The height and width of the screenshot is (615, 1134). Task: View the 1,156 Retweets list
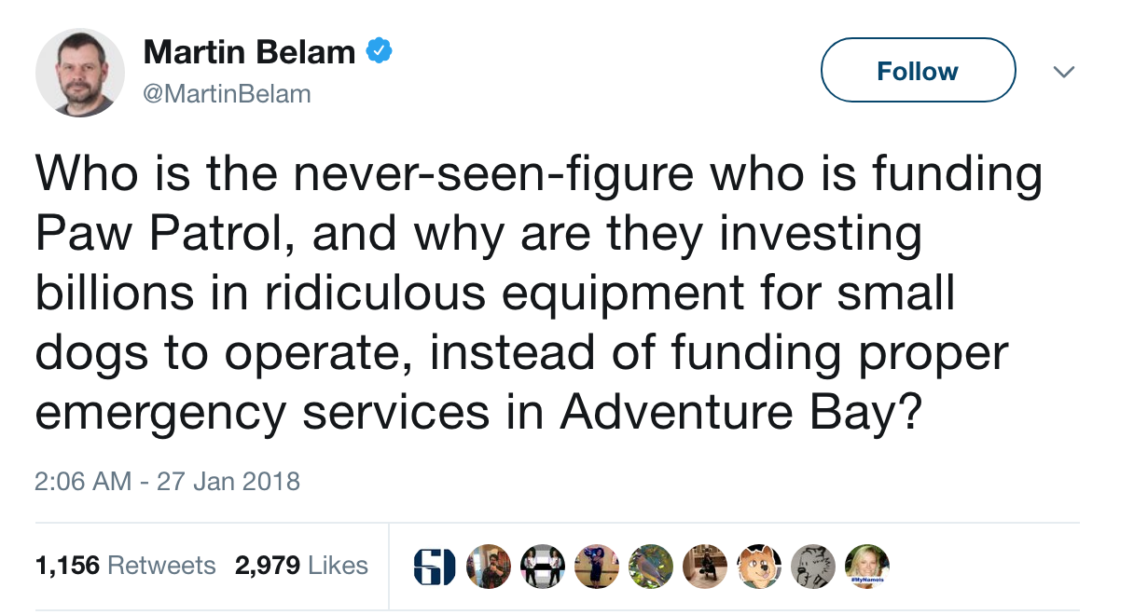[x=124, y=565]
